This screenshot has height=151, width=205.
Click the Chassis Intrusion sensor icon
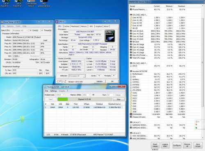click(131, 117)
